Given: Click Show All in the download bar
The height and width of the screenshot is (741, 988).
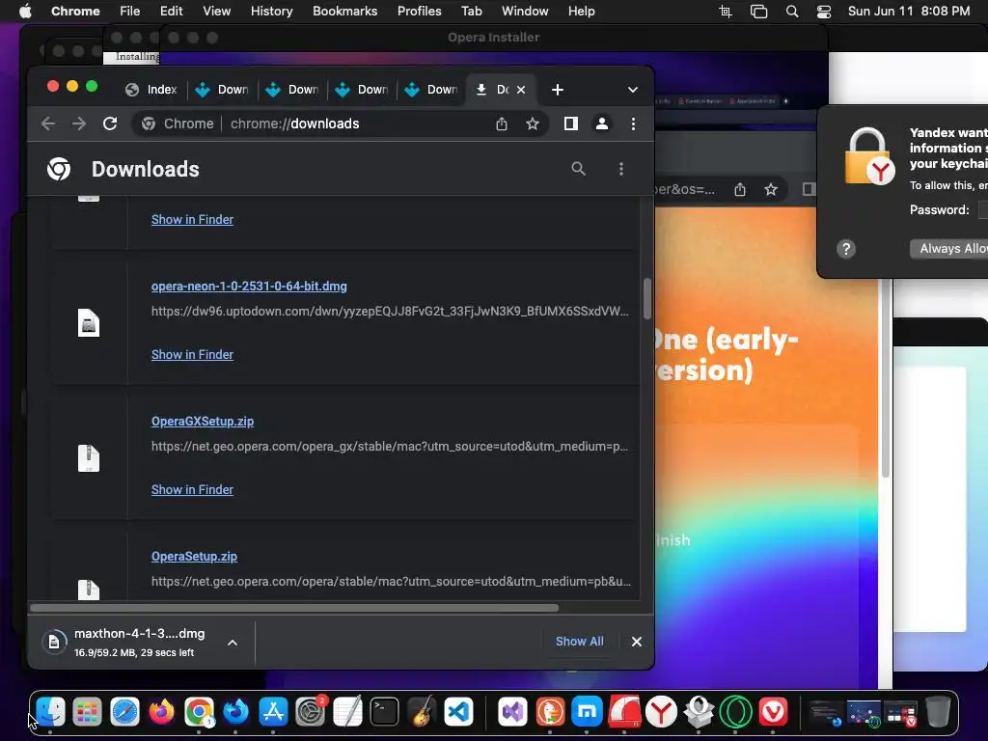Looking at the screenshot, I should (579, 642).
